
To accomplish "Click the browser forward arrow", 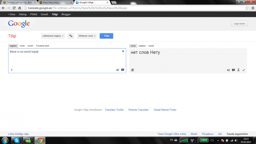I will click(9, 8).
